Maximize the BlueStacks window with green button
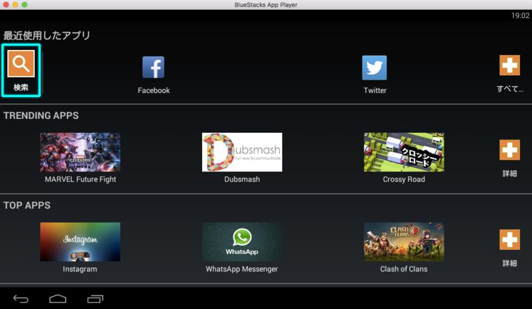This screenshot has height=309, width=532. pyautogui.click(x=25, y=5)
